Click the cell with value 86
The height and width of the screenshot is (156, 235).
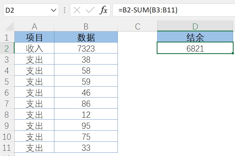click(x=86, y=103)
